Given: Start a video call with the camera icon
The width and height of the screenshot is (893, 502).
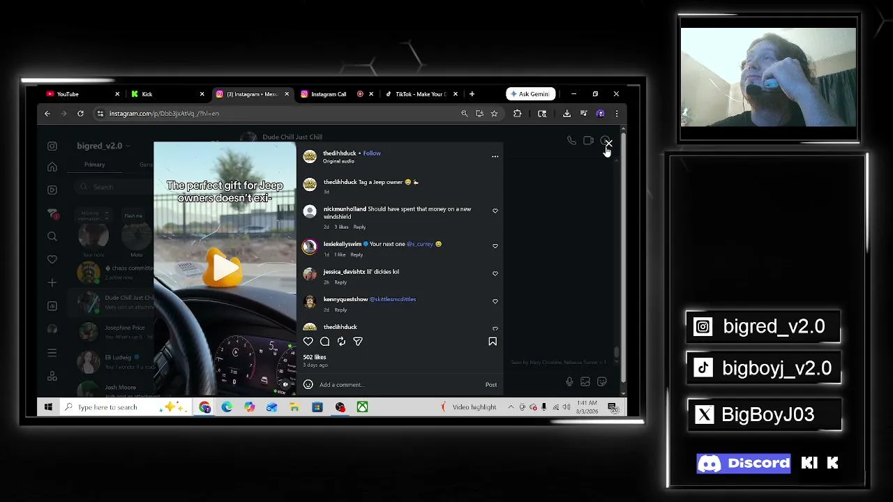Looking at the screenshot, I should [x=588, y=141].
